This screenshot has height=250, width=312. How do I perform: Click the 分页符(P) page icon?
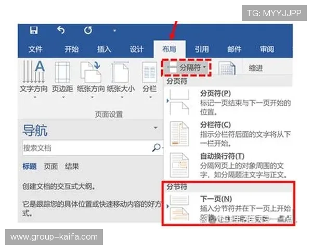179,102
